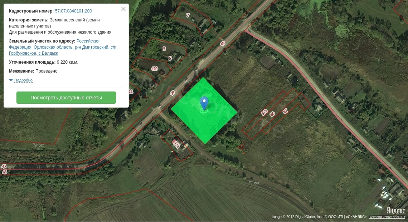Click the Яндекс logo on map
The width and height of the screenshot is (408, 222).
tap(395, 211)
